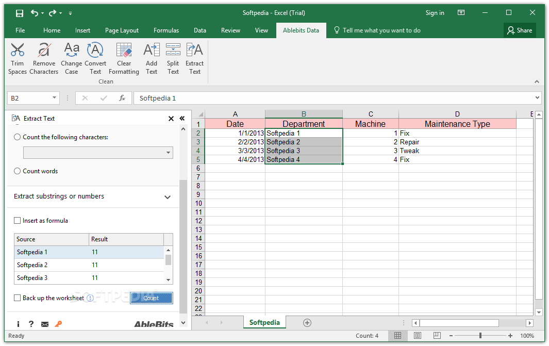The height and width of the screenshot is (346, 549).
Task: Click the formula bar cancel X icon
Action: [x=85, y=98]
